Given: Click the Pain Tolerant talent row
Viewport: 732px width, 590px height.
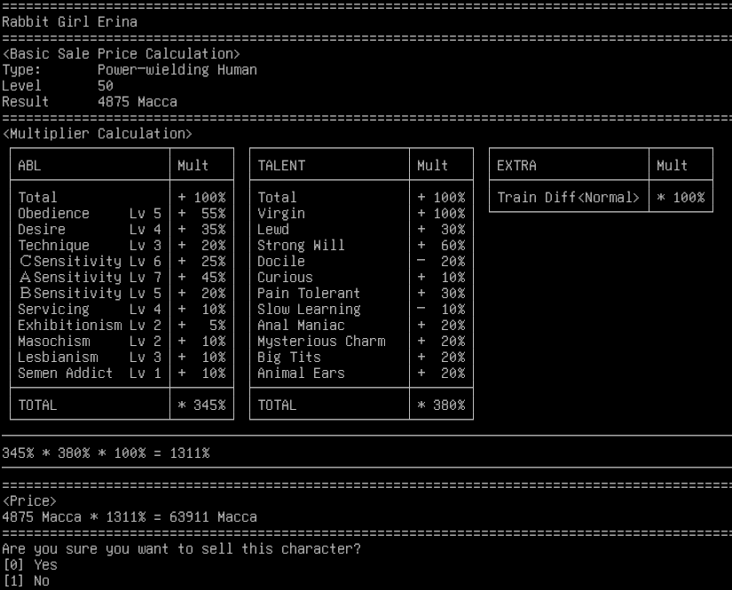Looking at the screenshot, I should pyautogui.click(x=361, y=293).
